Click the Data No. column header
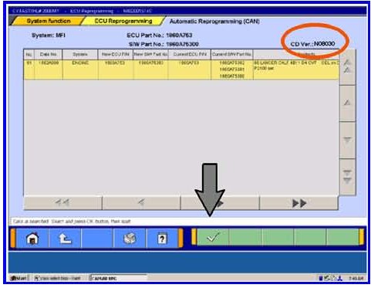This screenshot has width=371, height=288. [49, 54]
